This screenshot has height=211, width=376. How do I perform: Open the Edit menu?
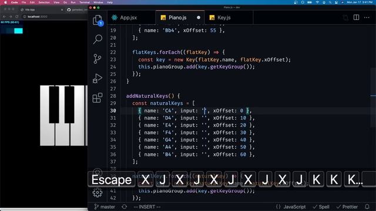point(32,2)
